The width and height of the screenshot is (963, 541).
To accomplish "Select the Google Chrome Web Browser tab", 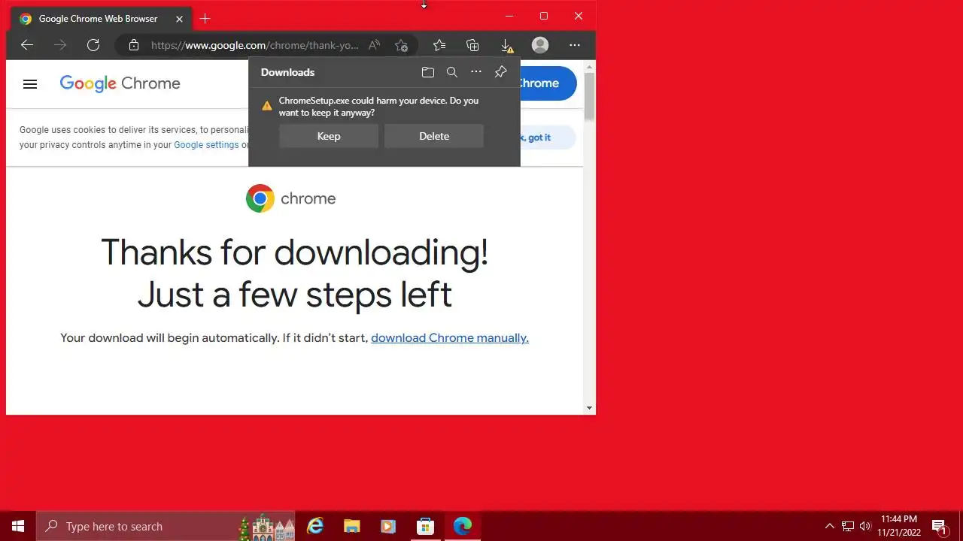I will coord(99,19).
